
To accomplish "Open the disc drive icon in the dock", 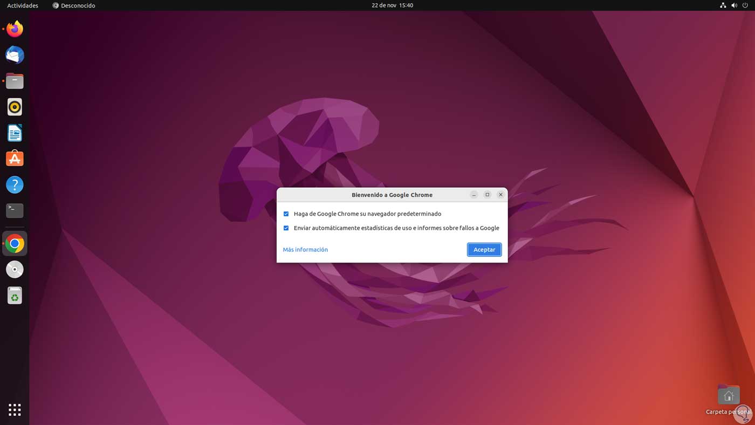I will click(15, 269).
